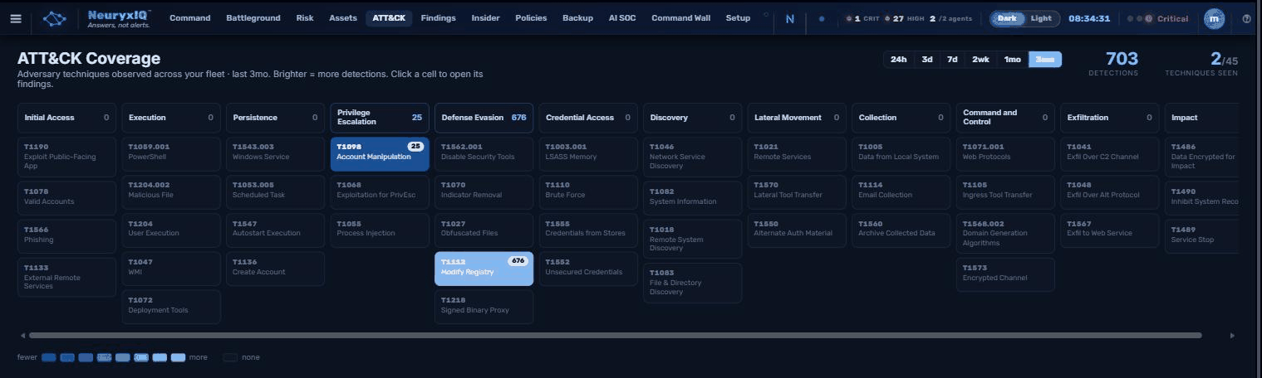The image size is (1262, 378).
Task: Open the Assets tab
Action: pos(343,18)
